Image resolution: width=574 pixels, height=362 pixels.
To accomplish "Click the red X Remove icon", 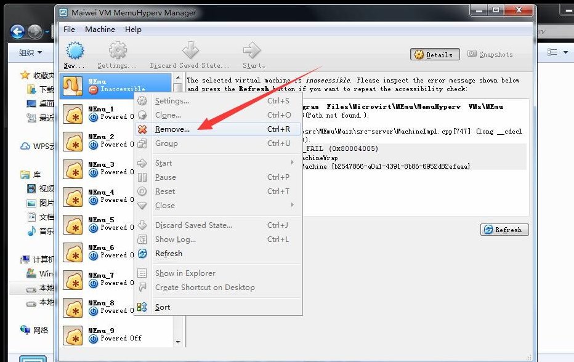I will [x=142, y=129].
